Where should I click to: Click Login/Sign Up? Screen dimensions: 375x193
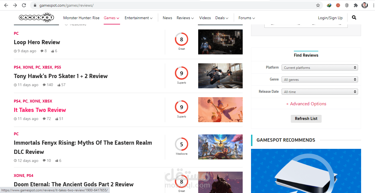(x=330, y=18)
